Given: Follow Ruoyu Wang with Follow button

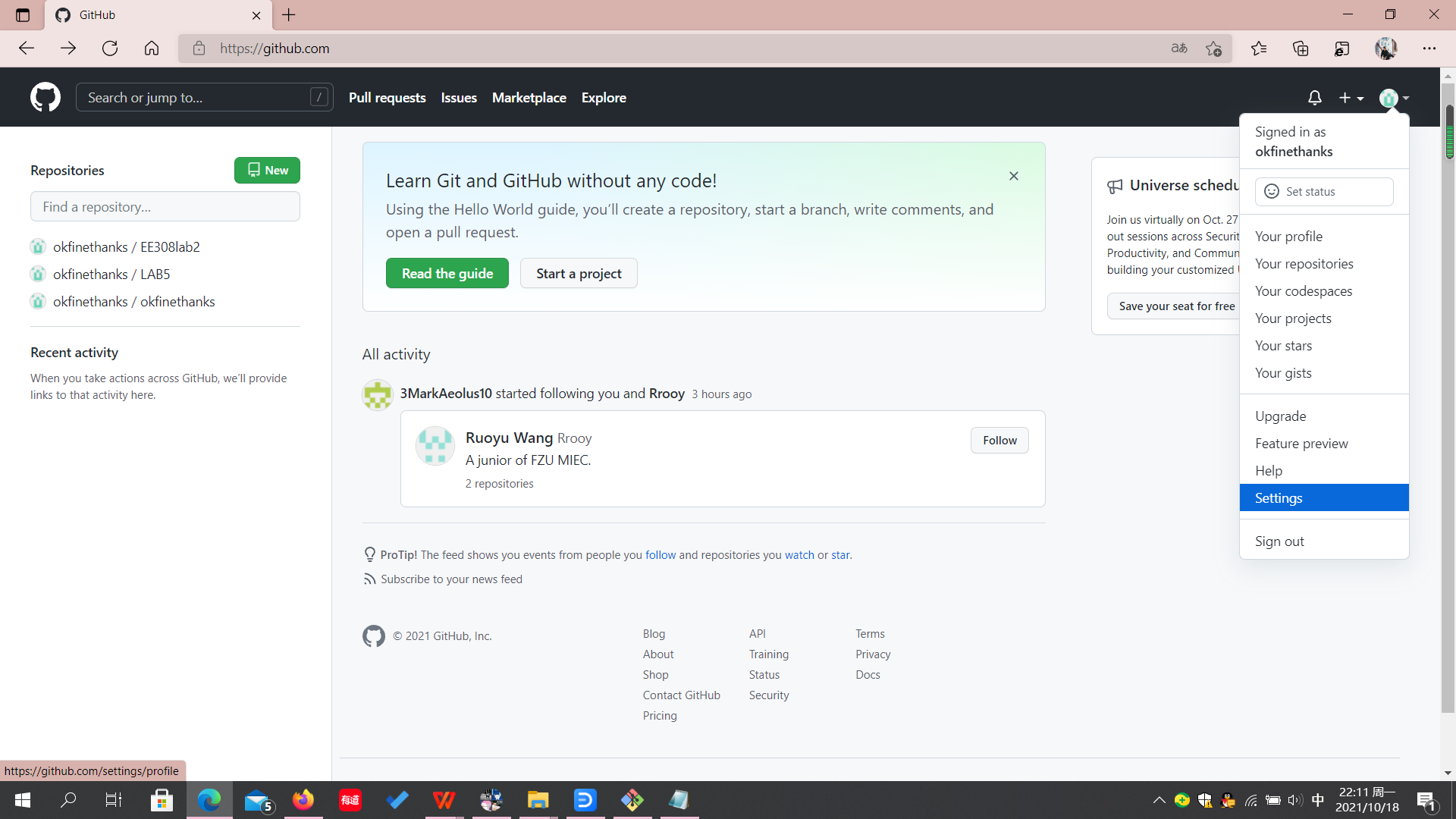Looking at the screenshot, I should pos(999,441).
